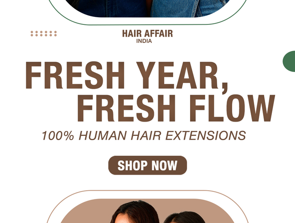Click the brown curved outline above bottom photo
The height and width of the screenshot is (223, 295).
(147, 191)
